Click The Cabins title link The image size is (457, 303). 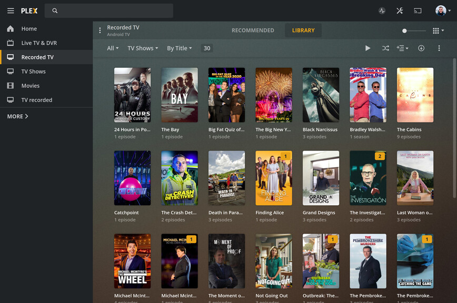point(409,129)
